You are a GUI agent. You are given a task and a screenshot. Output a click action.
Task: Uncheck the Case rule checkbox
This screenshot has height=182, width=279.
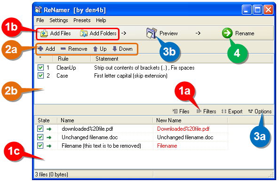[40, 76]
